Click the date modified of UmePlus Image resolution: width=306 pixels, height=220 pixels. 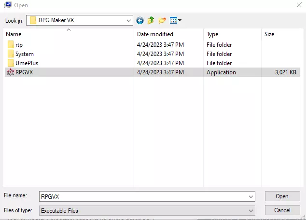click(x=160, y=63)
